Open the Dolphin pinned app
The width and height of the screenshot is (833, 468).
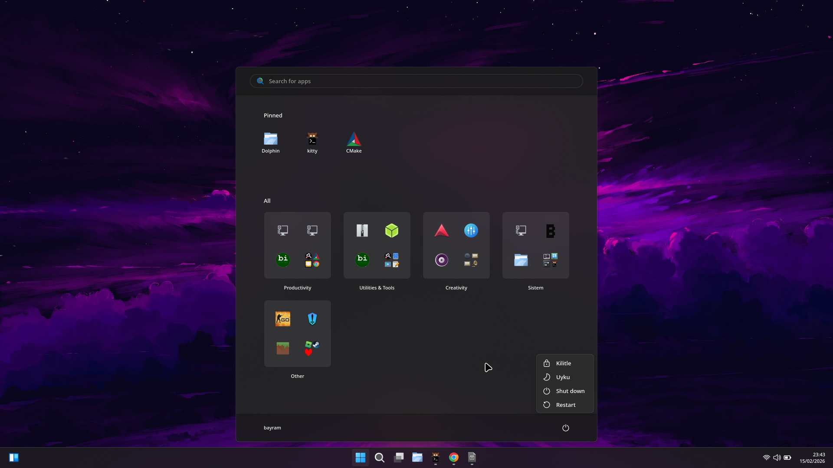pos(270,142)
